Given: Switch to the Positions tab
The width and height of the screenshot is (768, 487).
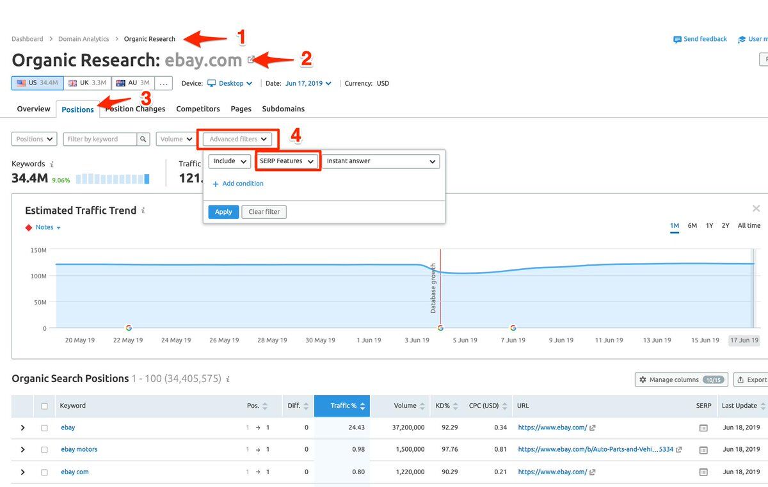Looking at the screenshot, I should [77, 109].
